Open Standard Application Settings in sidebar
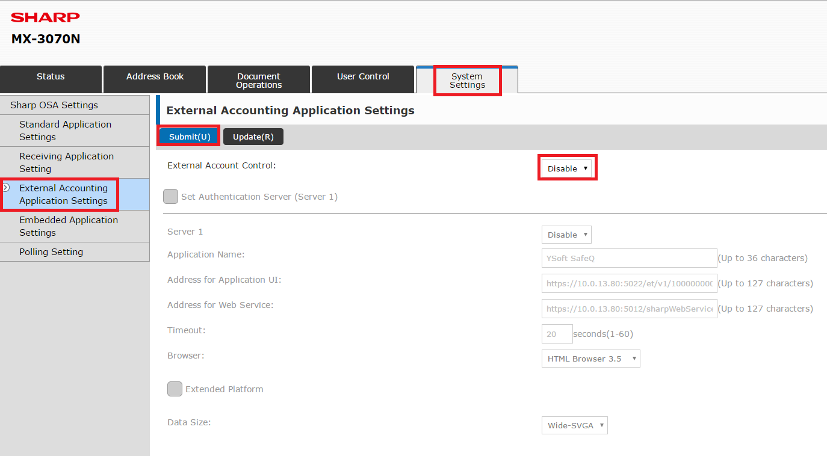Screen dimensions: 827x456 (65, 131)
